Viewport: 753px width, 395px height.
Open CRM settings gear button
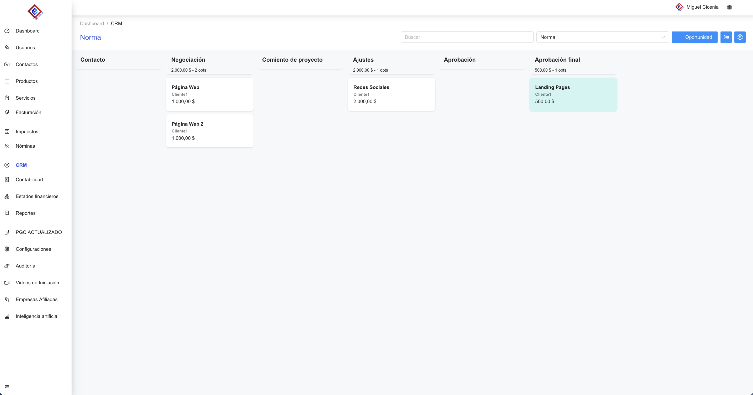pyautogui.click(x=740, y=37)
